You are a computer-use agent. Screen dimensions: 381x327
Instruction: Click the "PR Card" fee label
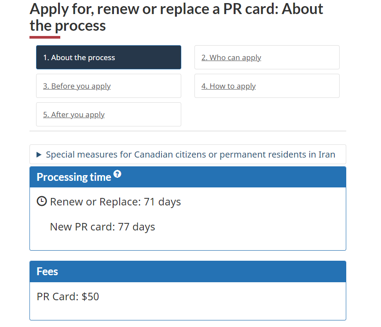pos(58,297)
